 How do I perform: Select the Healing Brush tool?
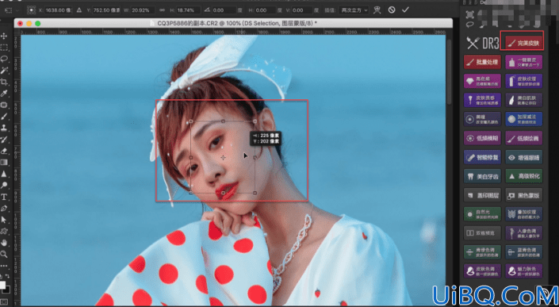pos(4,105)
